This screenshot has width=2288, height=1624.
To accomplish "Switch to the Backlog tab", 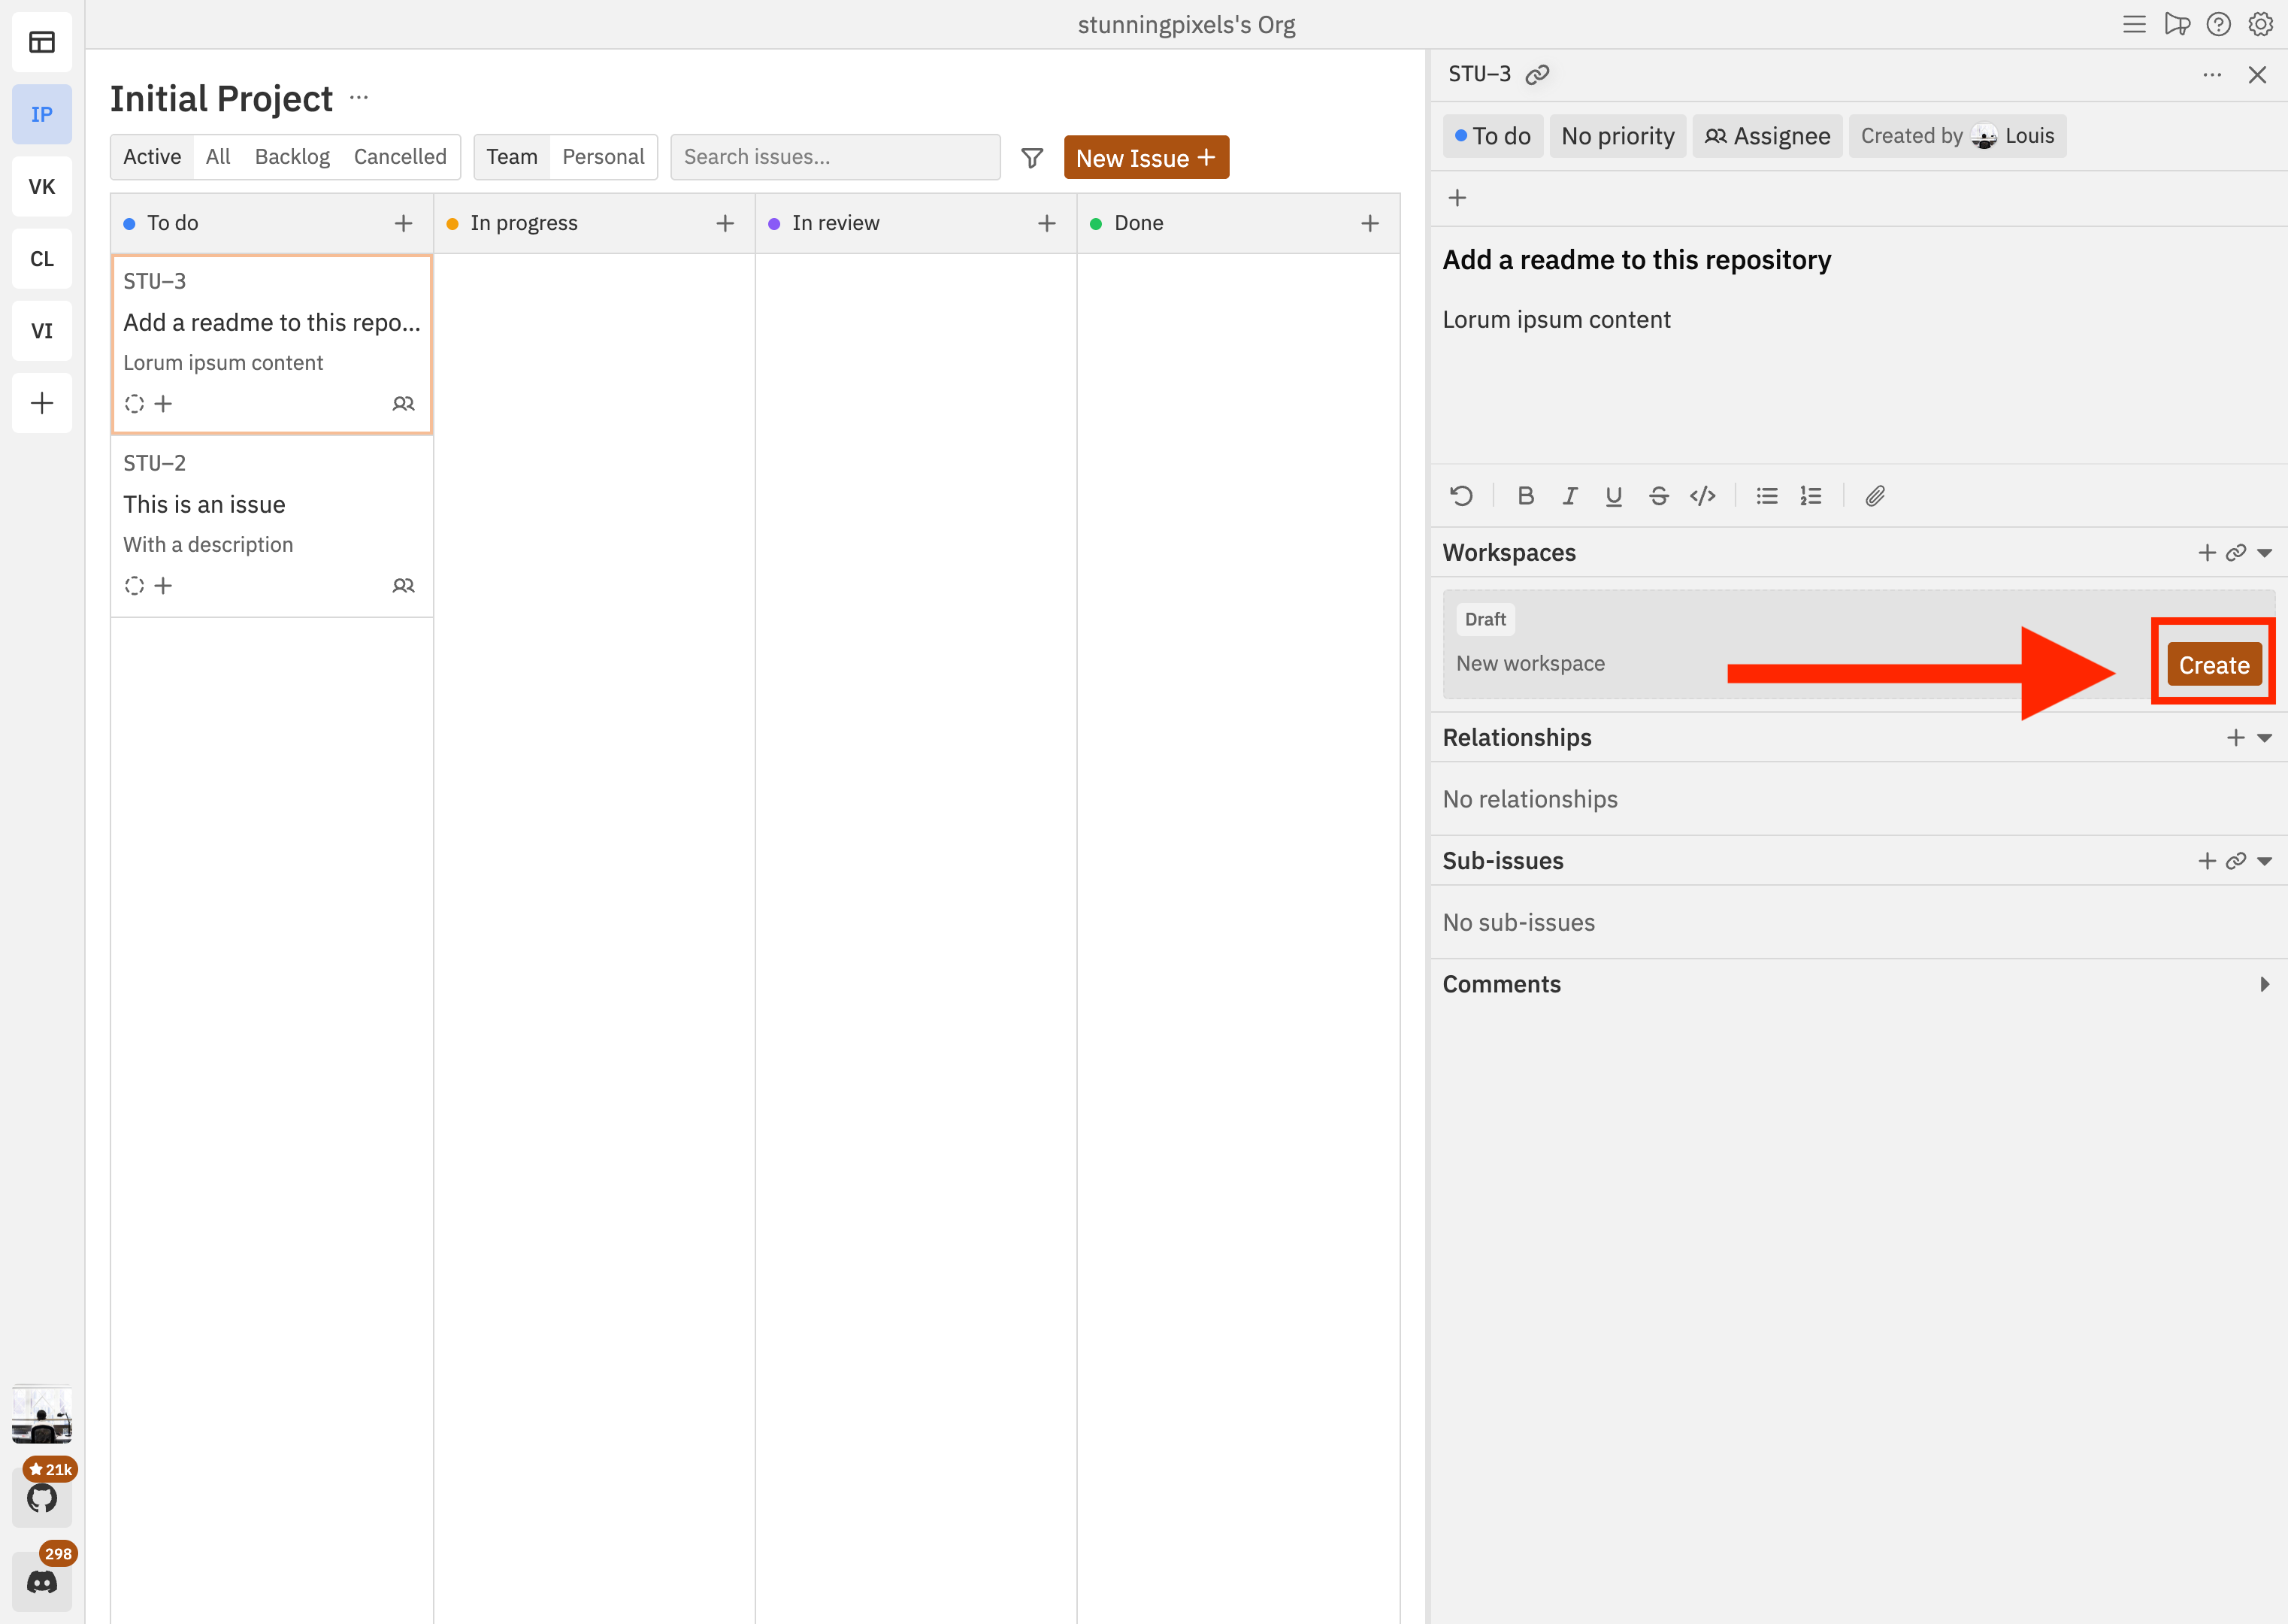I will pyautogui.click(x=292, y=156).
